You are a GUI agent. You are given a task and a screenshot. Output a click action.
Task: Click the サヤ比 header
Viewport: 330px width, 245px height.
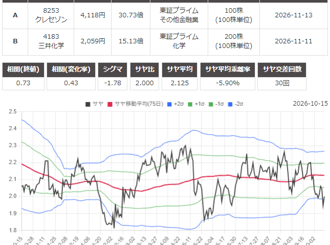pyautogui.click(x=145, y=69)
